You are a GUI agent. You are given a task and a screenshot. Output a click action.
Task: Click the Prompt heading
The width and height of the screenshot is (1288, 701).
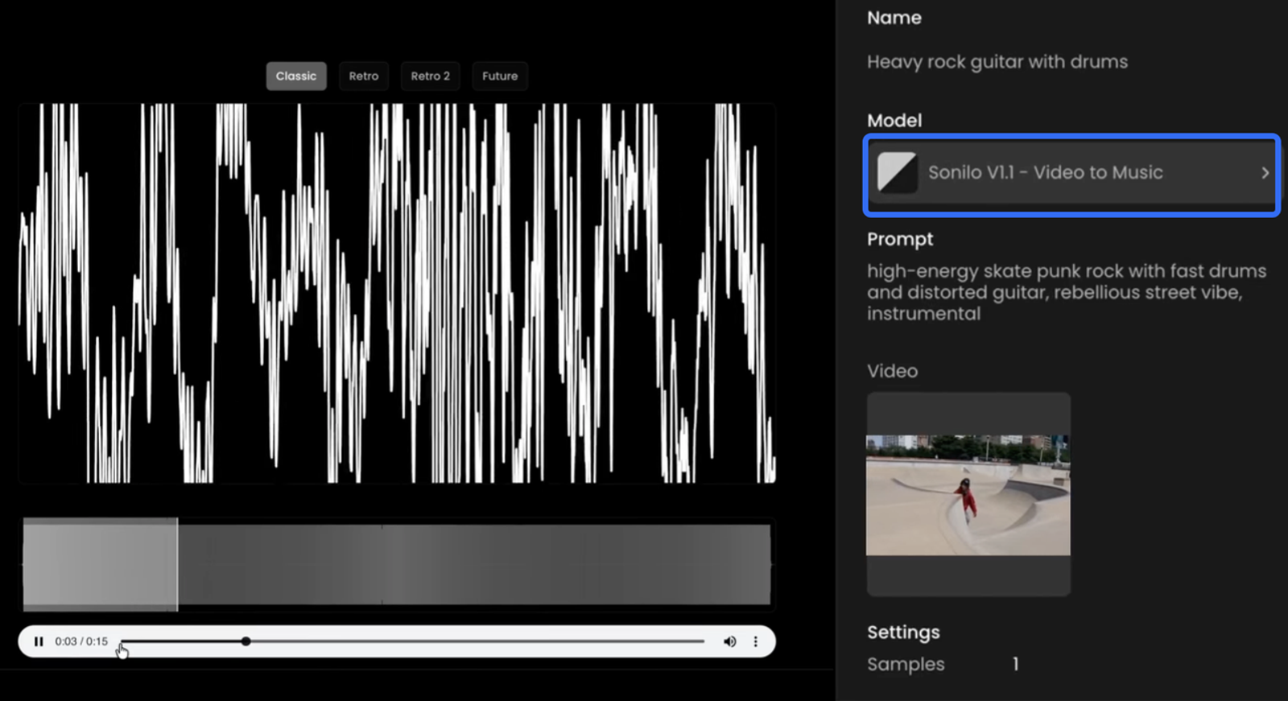[900, 239]
